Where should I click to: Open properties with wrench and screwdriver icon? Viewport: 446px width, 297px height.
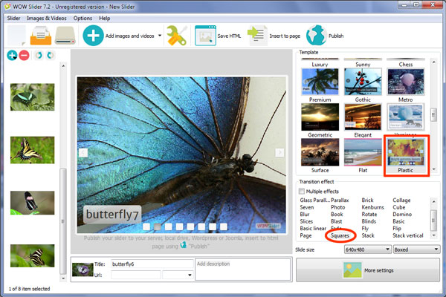point(176,36)
